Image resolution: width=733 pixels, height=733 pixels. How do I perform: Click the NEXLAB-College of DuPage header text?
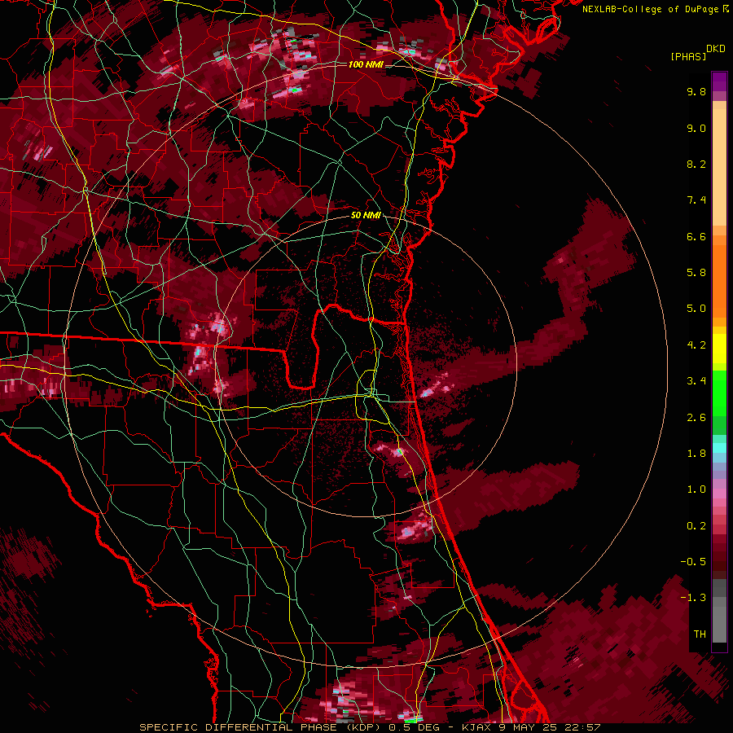(x=652, y=9)
